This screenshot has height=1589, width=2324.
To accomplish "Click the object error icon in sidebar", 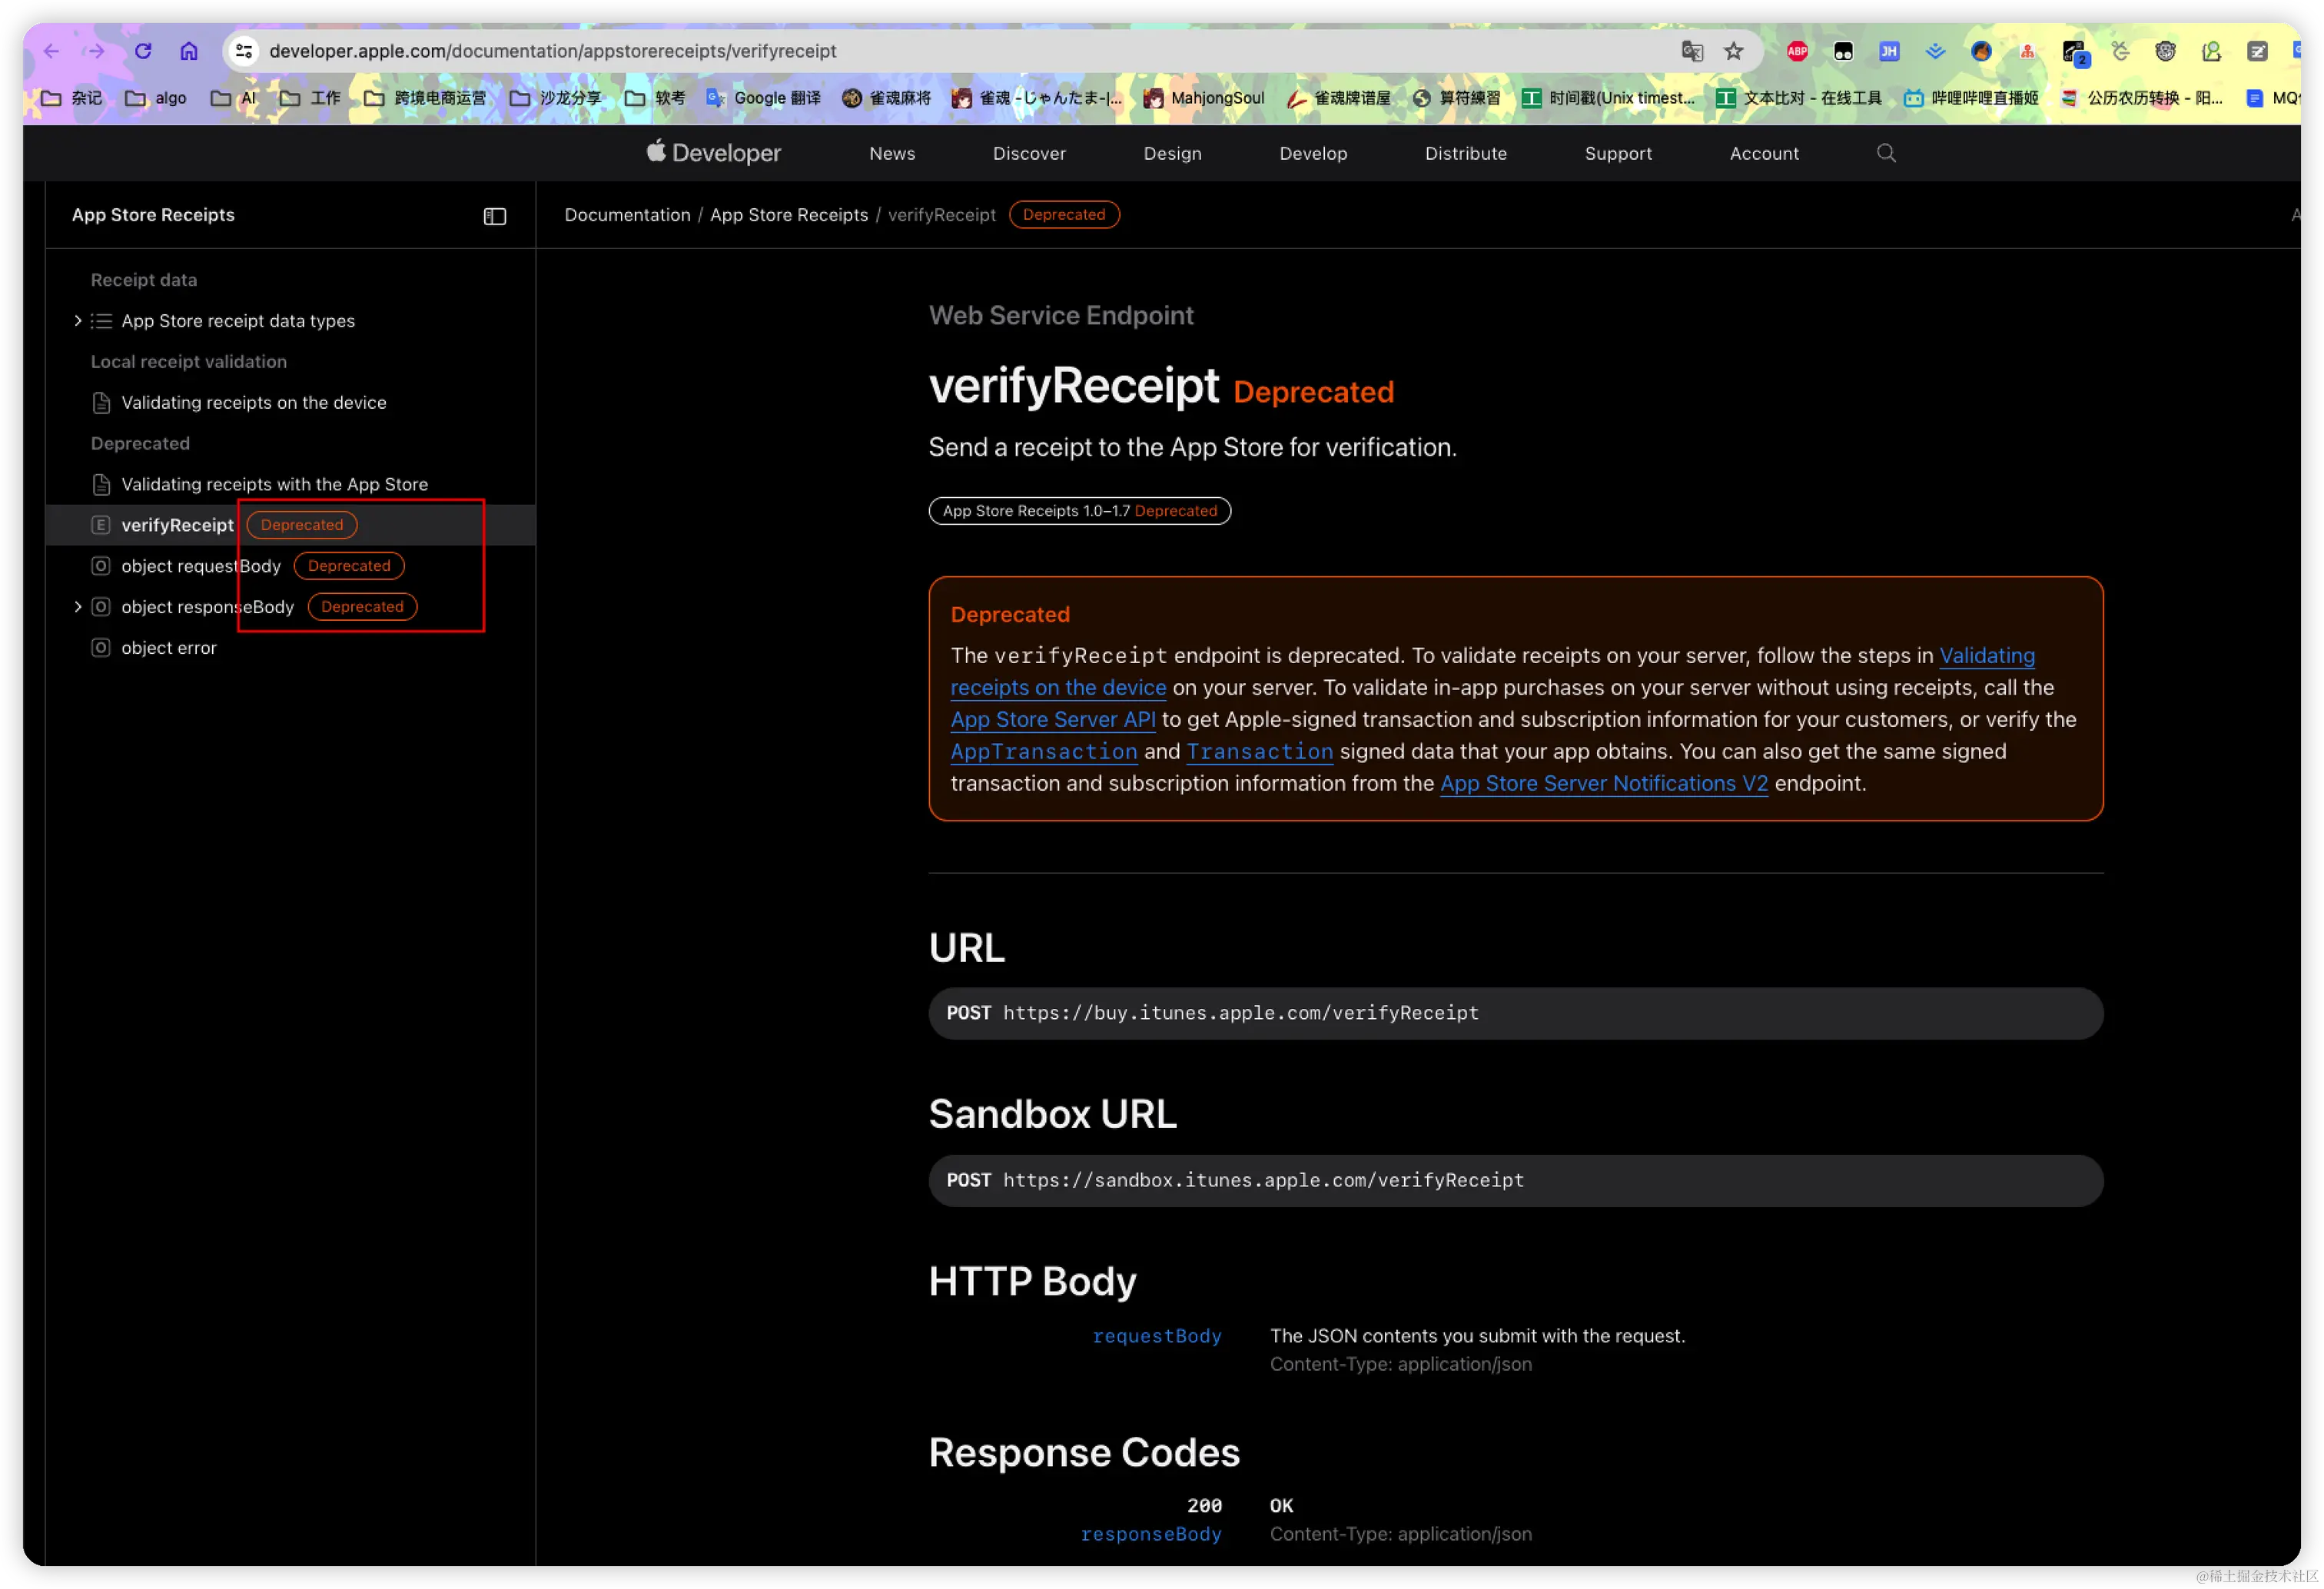I will [100, 648].
